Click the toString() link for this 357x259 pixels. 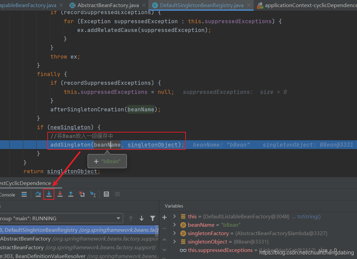point(309,217)
